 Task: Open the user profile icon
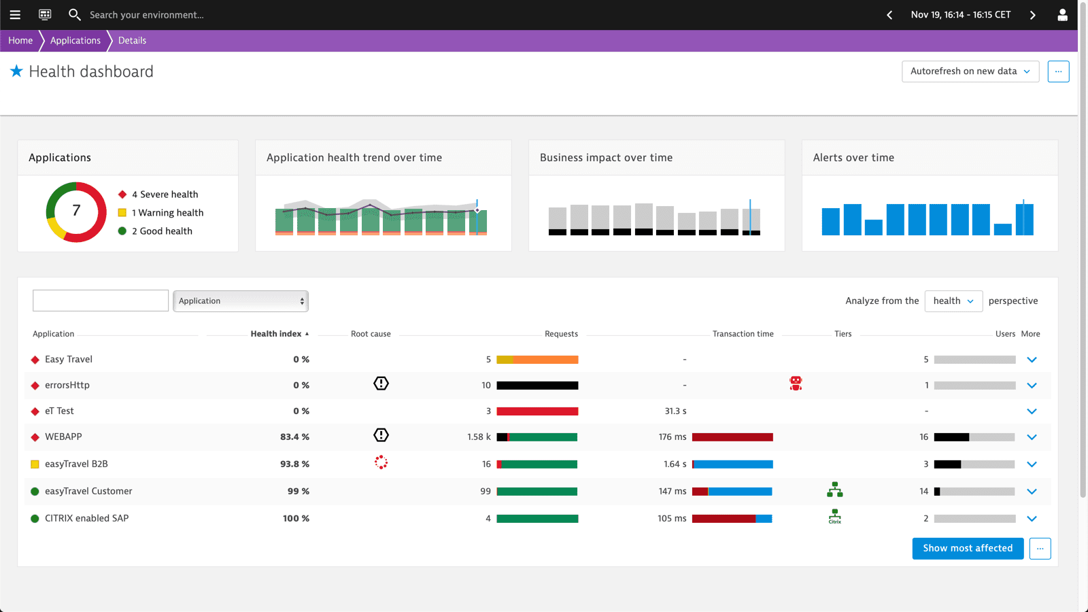click(x=1063, y=14)
